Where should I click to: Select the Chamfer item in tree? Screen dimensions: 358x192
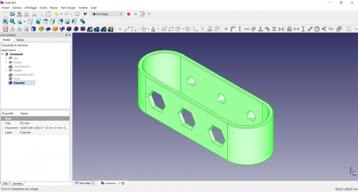click(x=19, y=83)
